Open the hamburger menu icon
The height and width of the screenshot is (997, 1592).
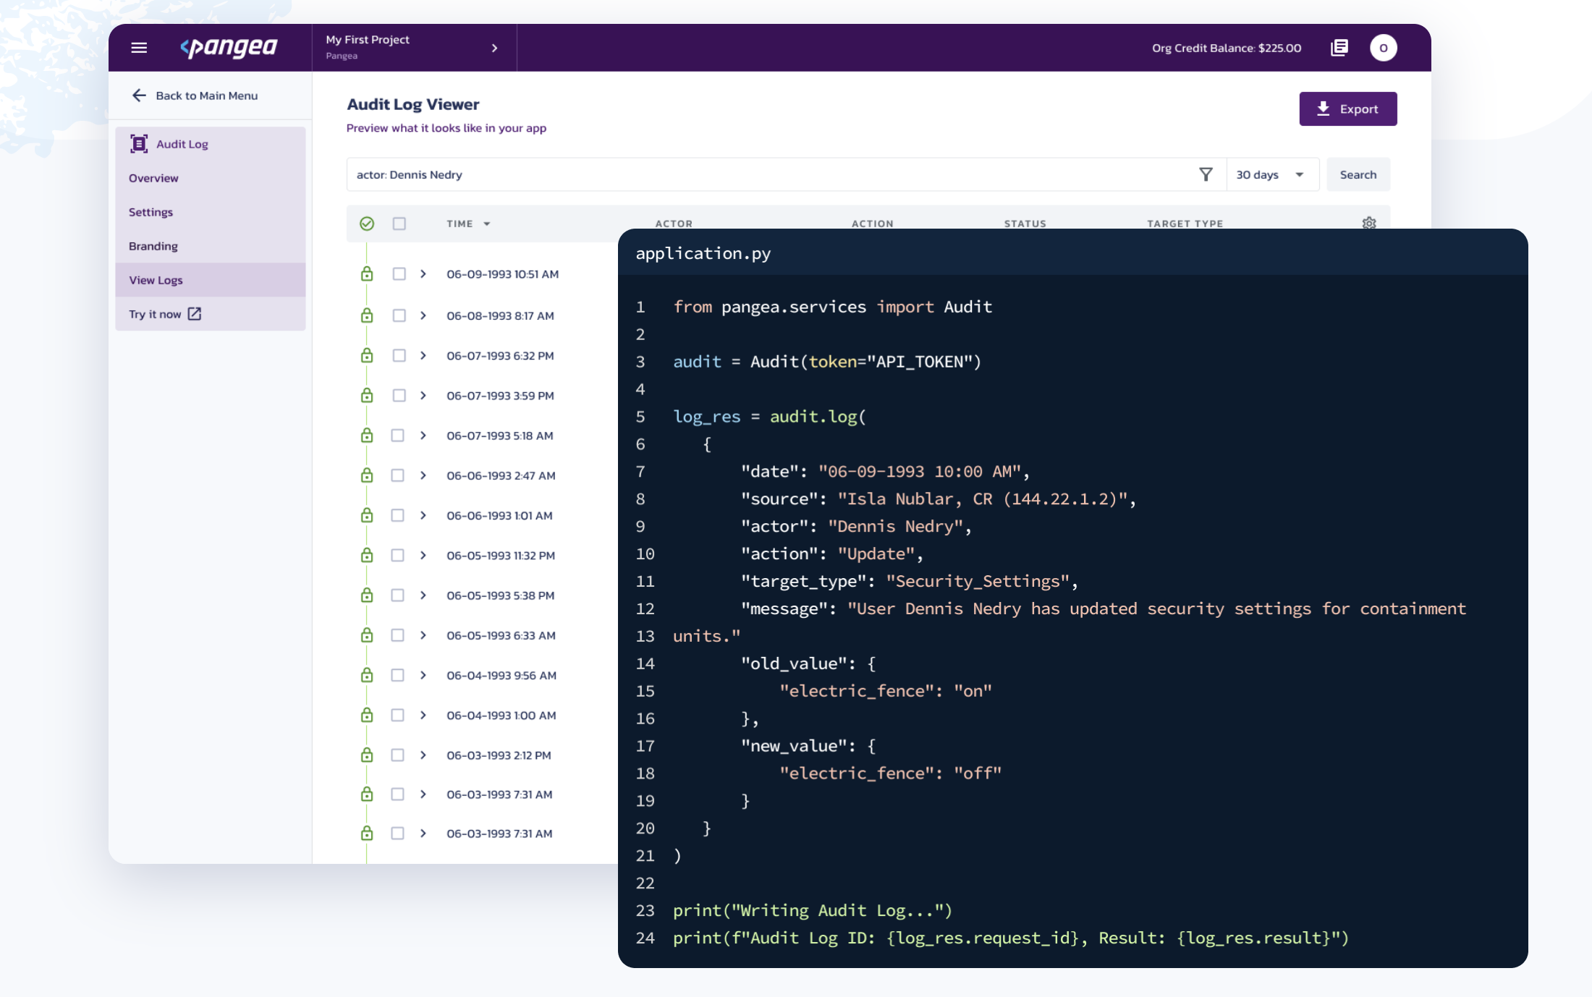pyautogui.click(x=139, y=48)
